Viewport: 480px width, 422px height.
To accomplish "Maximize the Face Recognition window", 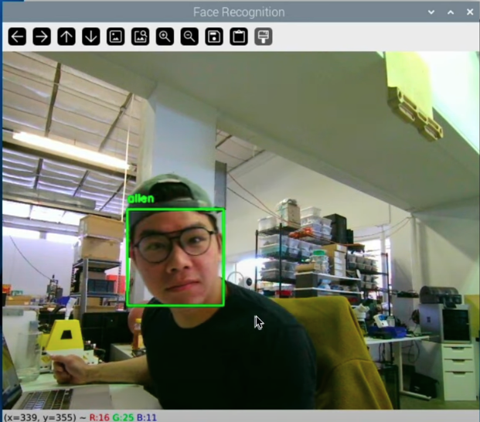I will [x=451, y=12].
